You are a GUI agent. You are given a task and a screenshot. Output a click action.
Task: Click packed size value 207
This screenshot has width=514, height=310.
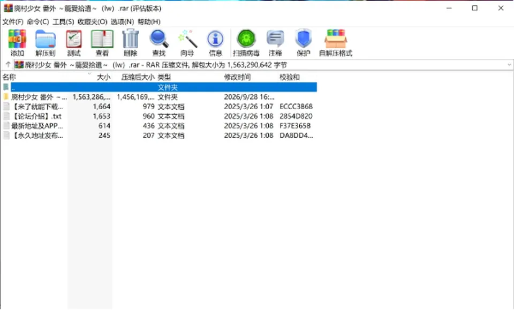[148, 135]
